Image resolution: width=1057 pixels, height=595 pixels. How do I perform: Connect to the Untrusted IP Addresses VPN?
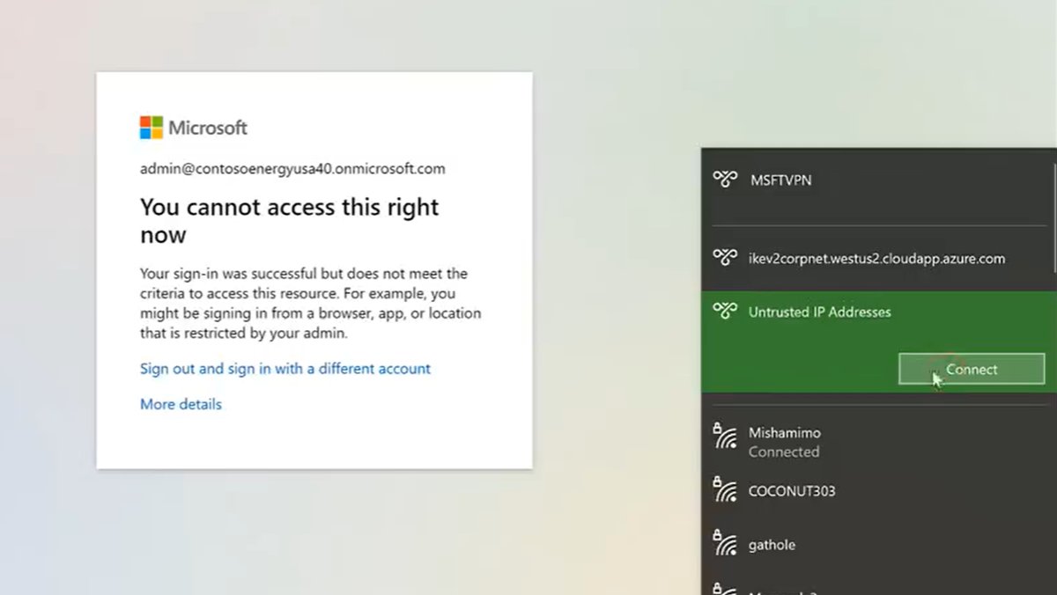point(972,370)
